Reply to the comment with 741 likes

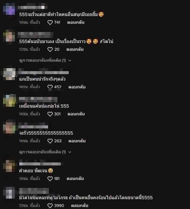[76, 22]
